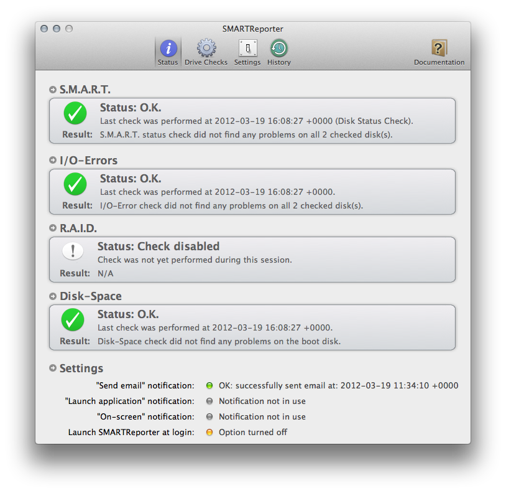The image size is (506, 493).
Task: Click the gray indicator for On-screen notification
Action: point(209,416)
